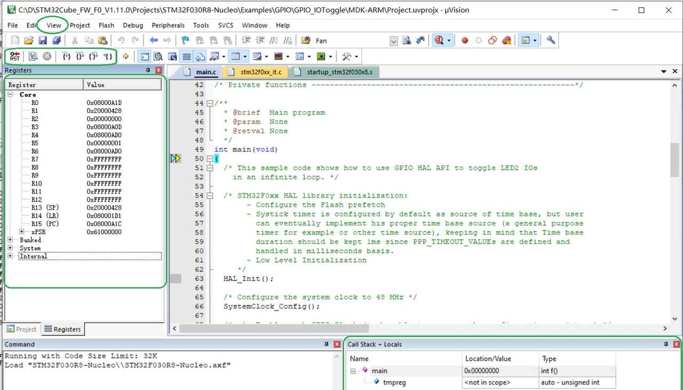Open Configuration with the wrench icon
This screenshot has height=390, width=683.
pos(551,41)
